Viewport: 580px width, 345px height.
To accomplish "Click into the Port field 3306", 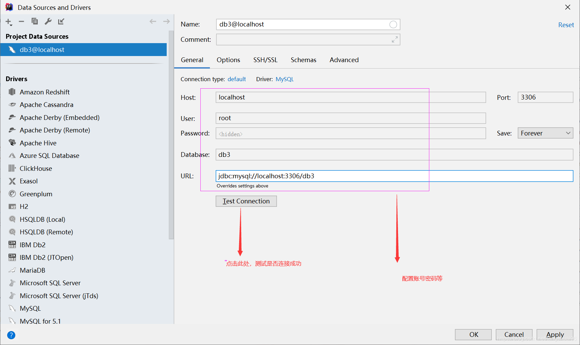I will click(x=545, y=97).
